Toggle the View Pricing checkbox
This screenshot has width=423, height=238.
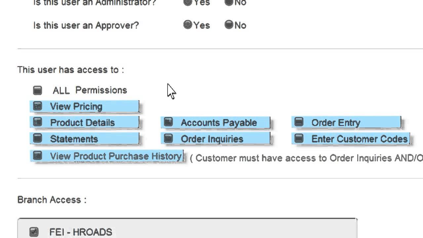click(x=38, y=106)
